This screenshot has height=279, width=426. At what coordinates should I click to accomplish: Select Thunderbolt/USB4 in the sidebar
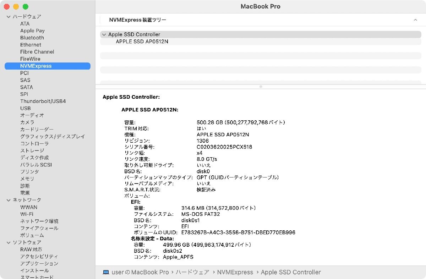pos(43,101)
